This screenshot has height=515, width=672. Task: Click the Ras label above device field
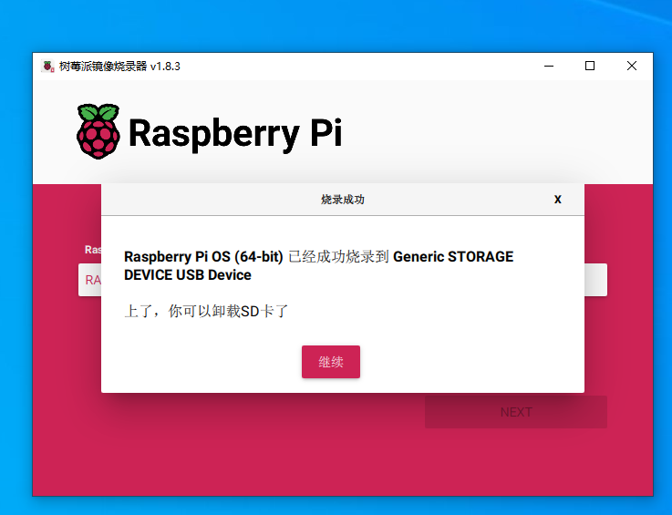(x=92, y=250)
